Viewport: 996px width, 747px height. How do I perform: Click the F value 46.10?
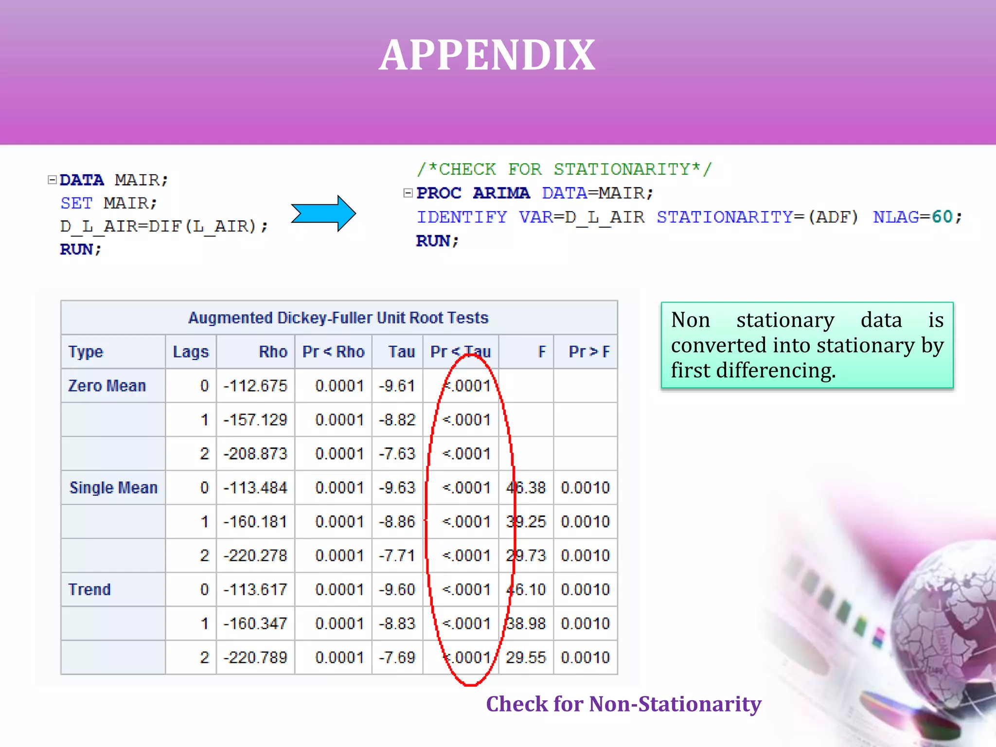pyautogui.click(x=526, y=589)
